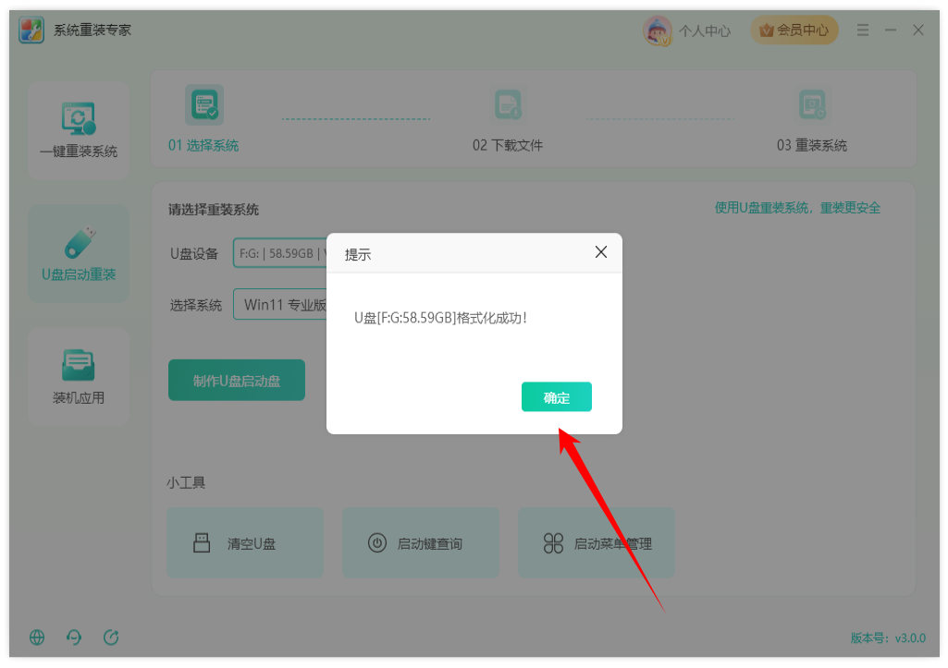Open 启动键查询 tool
The image size is (948, 668).
[421, 543]
